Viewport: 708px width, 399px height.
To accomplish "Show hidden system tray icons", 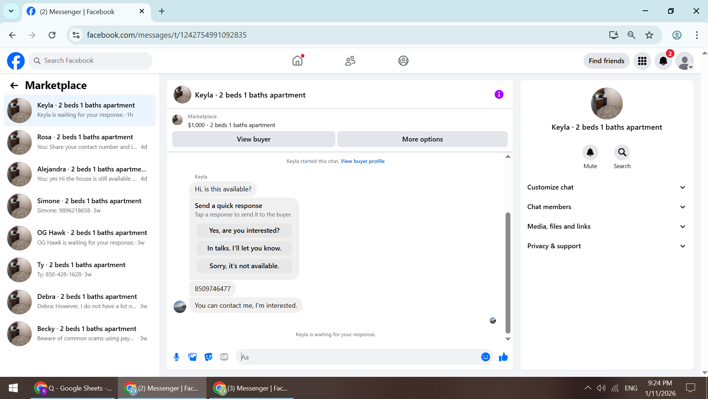I will tap(588, 388).
